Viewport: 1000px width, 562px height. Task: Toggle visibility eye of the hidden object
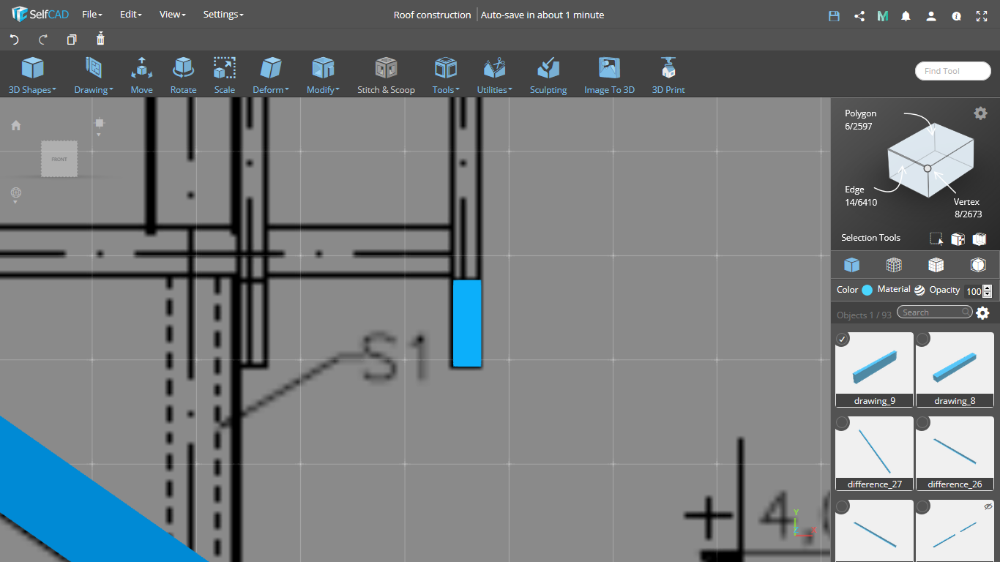tap(988, 506)
